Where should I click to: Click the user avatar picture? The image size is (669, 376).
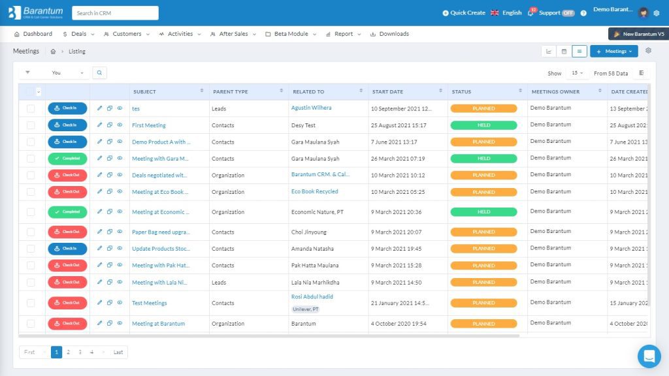click(x=644, y=13)
